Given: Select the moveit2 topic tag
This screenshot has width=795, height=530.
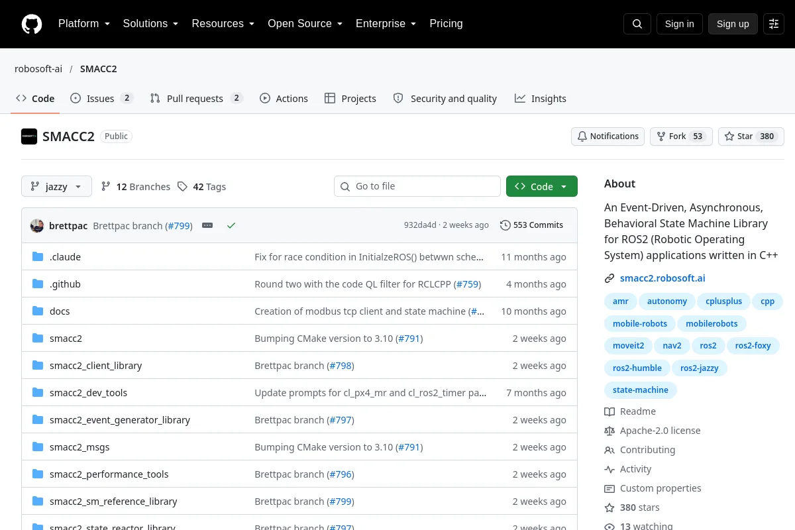Looking at the screenshot, I should point(629,346).
